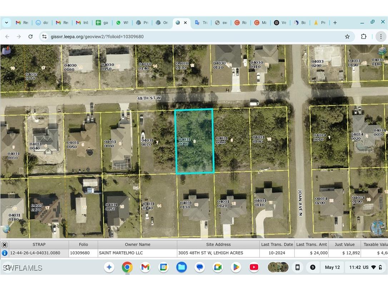
Task: Sort by the Site Address column header
Action: (x=218, y=245)
